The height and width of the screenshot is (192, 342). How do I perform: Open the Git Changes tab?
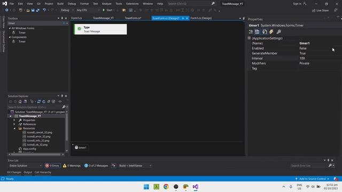14,172
